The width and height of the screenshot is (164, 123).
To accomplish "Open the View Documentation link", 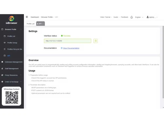I will point(71,48).
